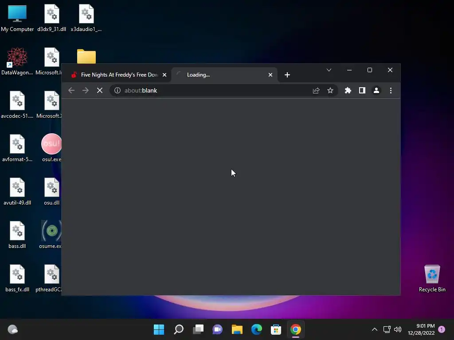Select avutil-49.dll on desktop
Image resolution: width=454 pixels, height=340 pixels.
tap(17, 192)
